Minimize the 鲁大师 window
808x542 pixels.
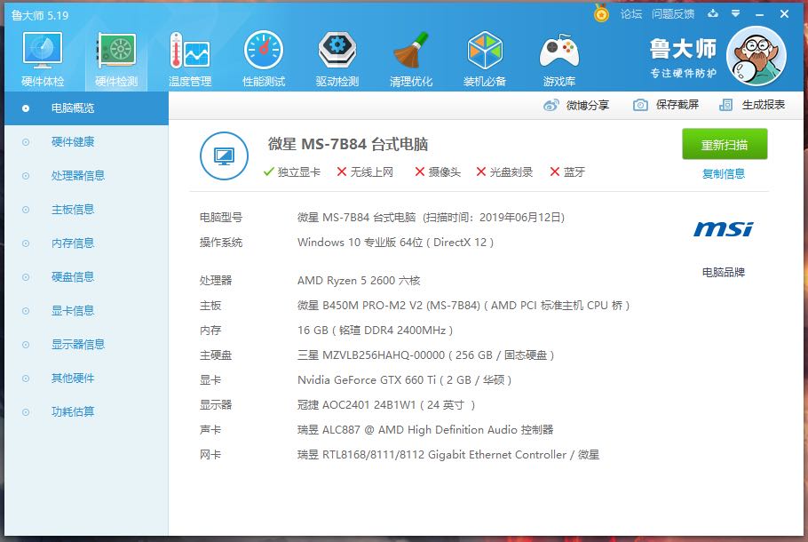(759, 14)
